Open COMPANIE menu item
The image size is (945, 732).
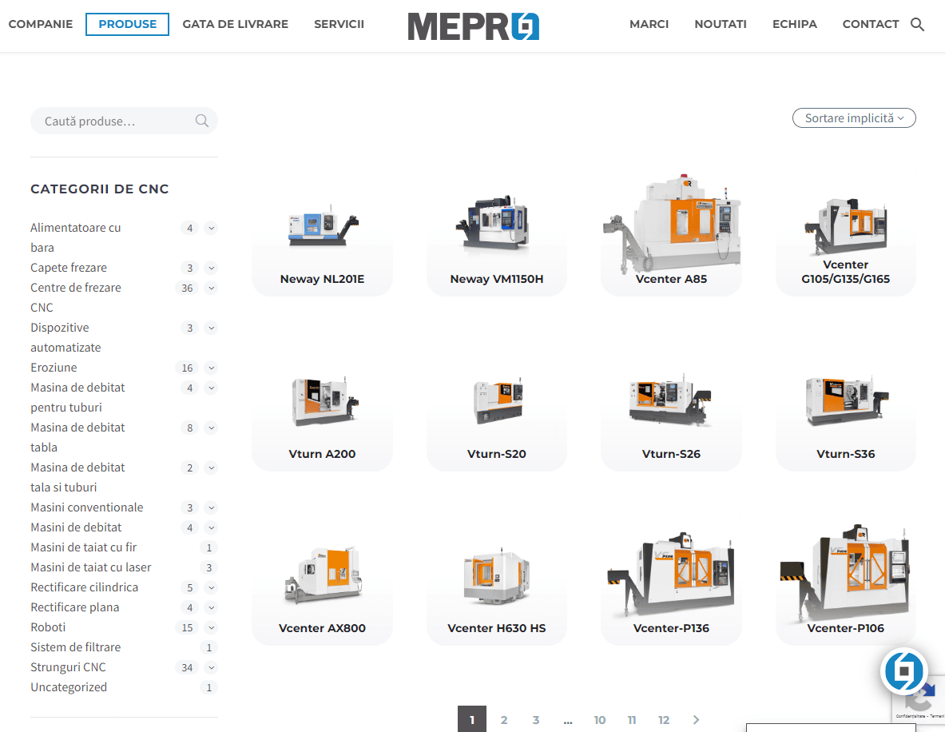41,24
